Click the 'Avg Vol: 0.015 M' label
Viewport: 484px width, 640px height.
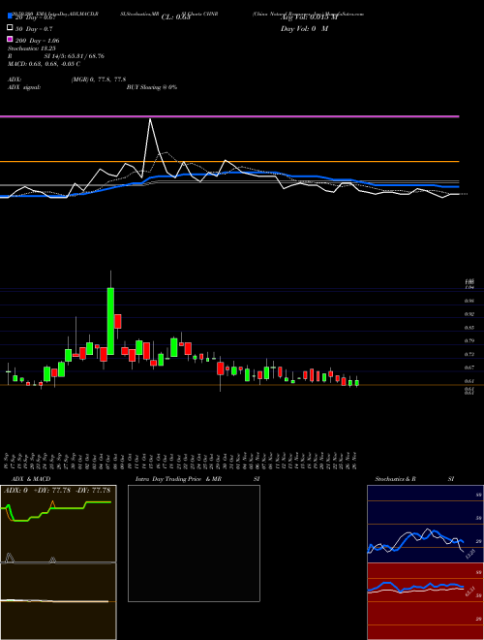(309, 17)
